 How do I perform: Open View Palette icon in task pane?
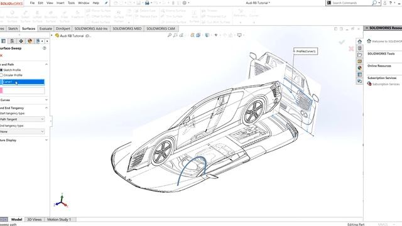click(x=360, y=62)
